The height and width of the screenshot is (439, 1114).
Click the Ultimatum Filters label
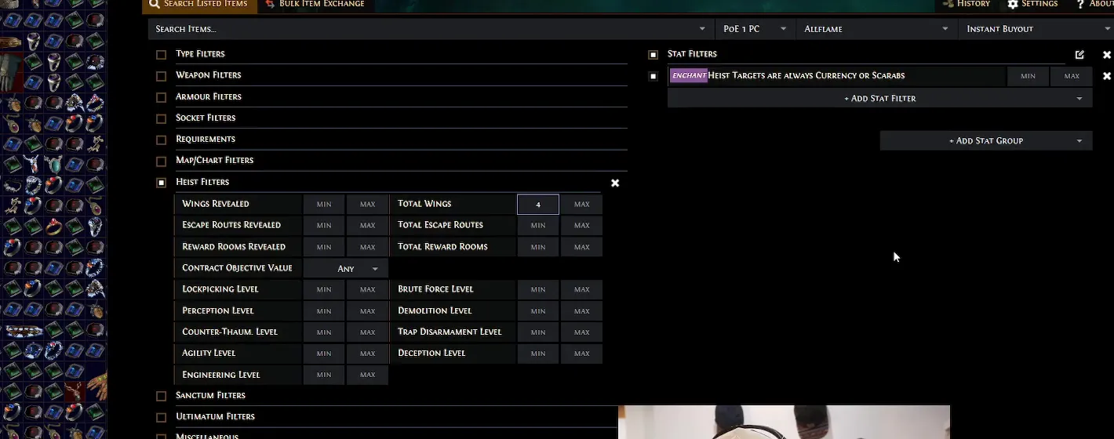(215, 417)
